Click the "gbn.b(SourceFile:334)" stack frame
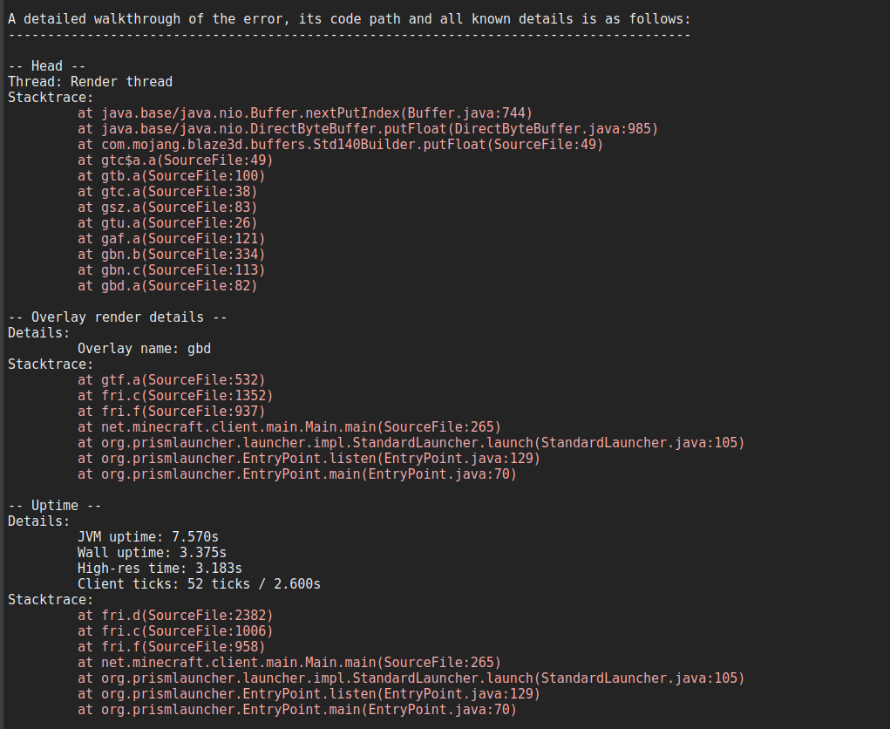The width and height of the screenshot is (890, 729). click(x=171, y=255)
